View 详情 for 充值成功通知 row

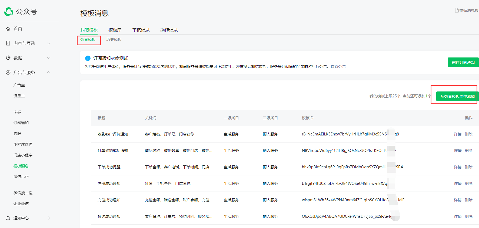tap(458, 200)
